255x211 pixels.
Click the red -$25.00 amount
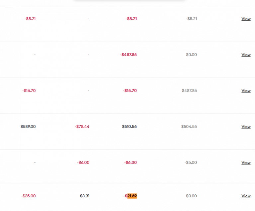[28, 196]
